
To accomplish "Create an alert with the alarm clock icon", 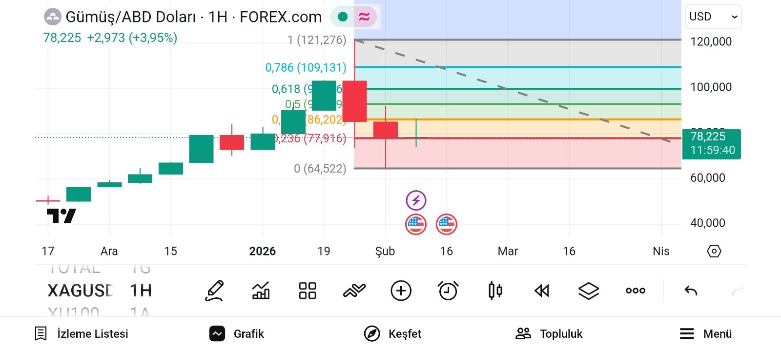I will [448, 291].
